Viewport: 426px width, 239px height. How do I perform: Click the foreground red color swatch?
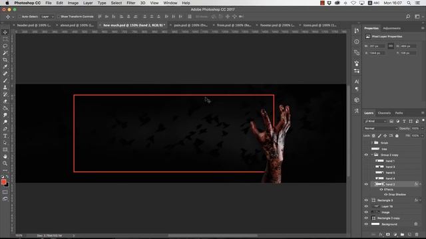3,182
